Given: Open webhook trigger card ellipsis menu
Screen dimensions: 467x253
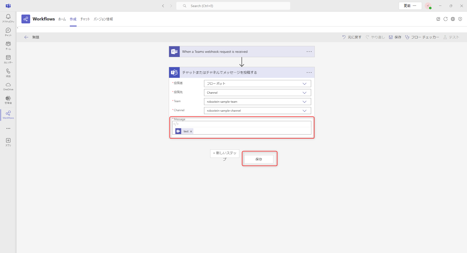Looking at the screenshot, I should coord(309,52).
